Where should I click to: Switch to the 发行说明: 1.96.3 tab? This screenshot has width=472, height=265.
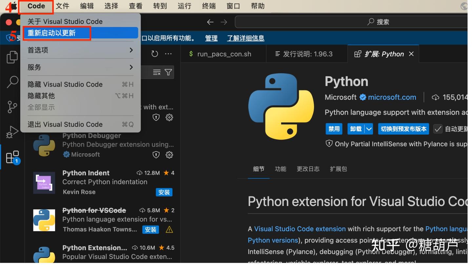coord(307,54)
